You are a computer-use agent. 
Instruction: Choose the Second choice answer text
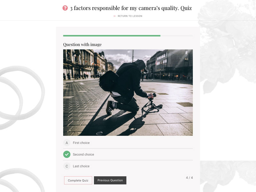(x=84, y=155)
